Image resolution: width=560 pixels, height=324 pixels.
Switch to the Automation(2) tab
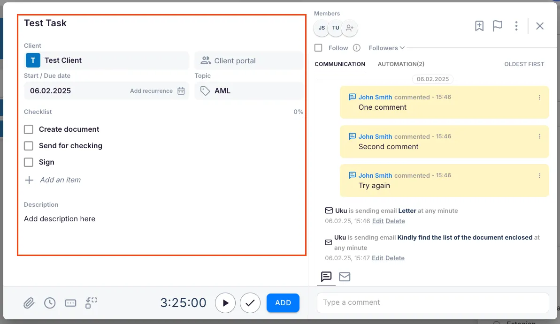pos(401,64)
